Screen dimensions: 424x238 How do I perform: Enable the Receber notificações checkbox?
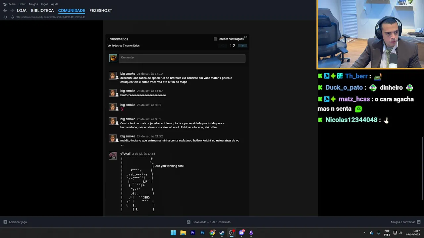tap(215, 39)
